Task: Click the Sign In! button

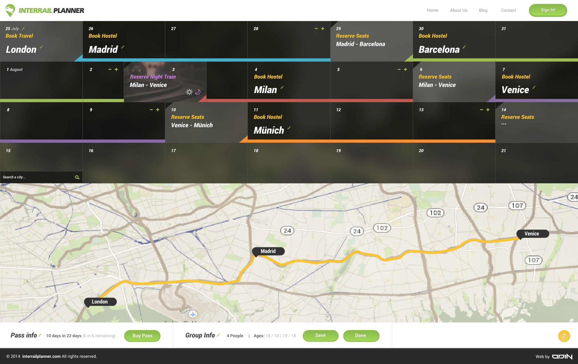Action: (x=548, y=10)
